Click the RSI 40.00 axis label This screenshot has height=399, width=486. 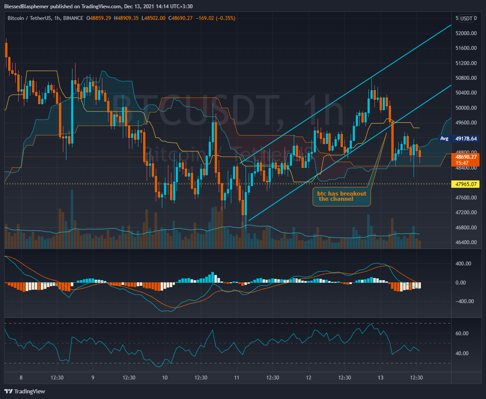(x=462, y=353)
